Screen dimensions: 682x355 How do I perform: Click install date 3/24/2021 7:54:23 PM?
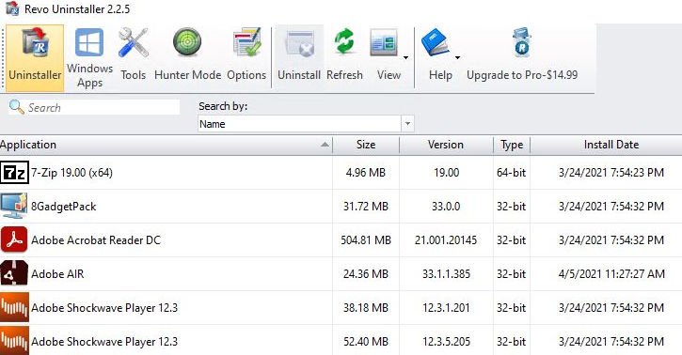pos(611,173)
